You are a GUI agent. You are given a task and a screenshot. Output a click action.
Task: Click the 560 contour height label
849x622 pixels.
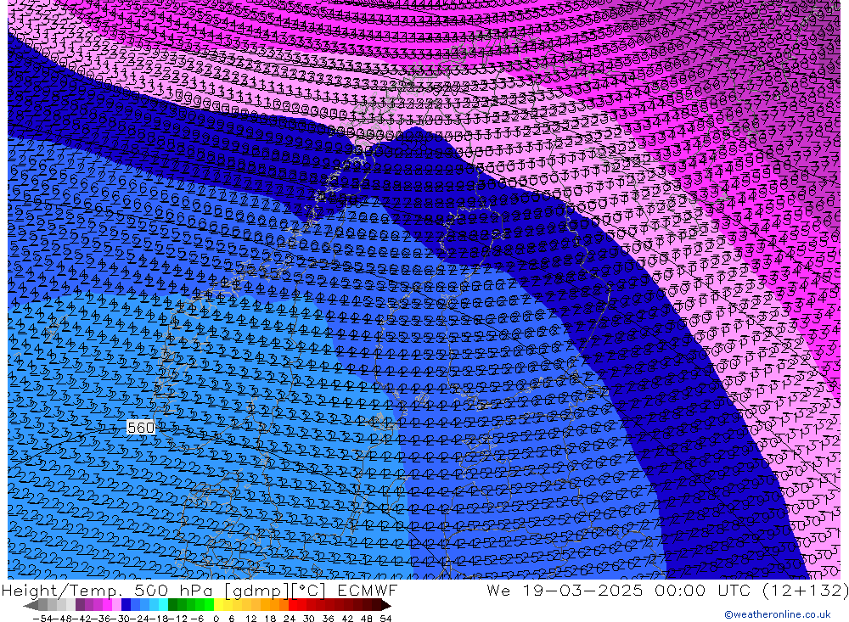coord(141,428)
